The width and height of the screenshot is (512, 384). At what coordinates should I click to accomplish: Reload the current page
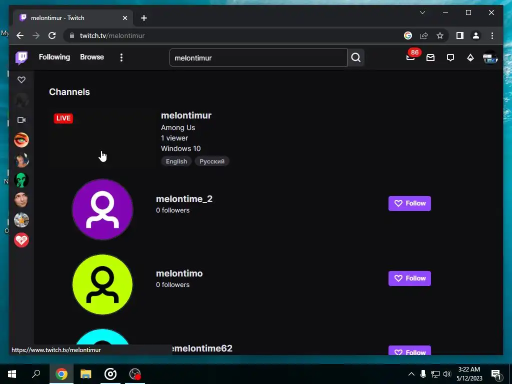[52, 35]
